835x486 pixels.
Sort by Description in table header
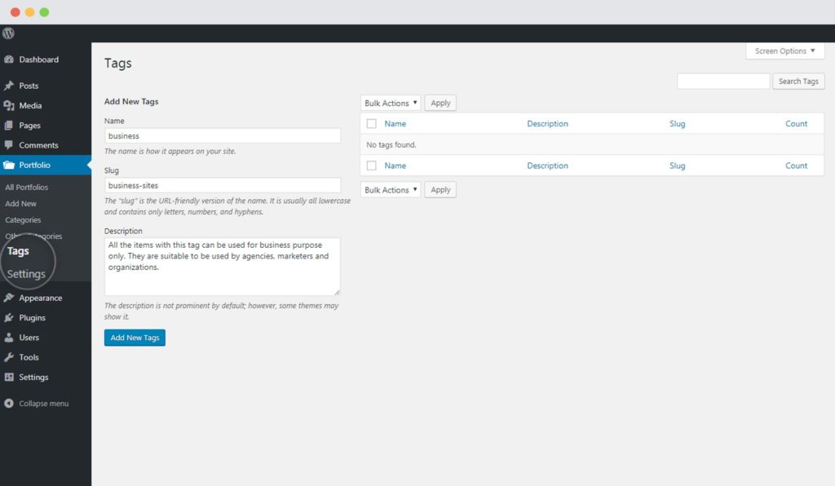tap(547, 123)
